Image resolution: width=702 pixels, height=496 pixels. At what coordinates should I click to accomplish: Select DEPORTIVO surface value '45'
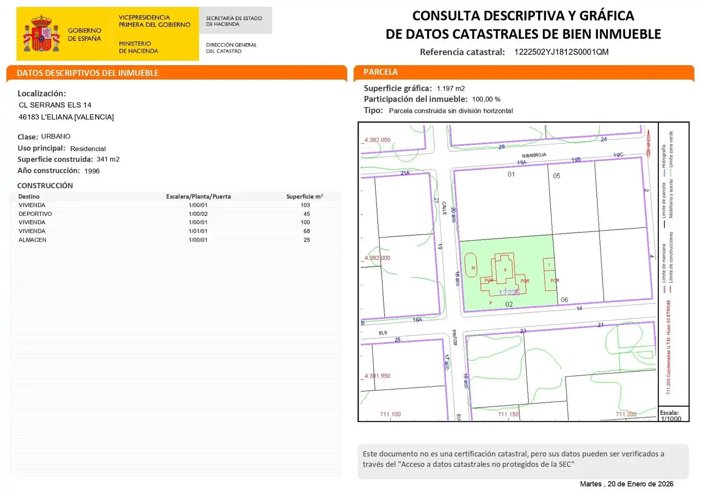click(x=307, y=214)
